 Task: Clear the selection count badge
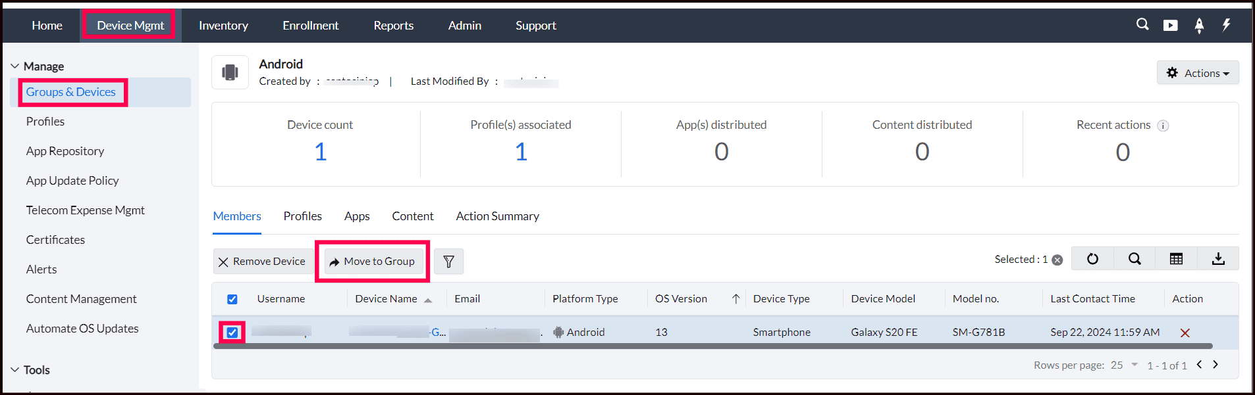tap(1057, 260)
